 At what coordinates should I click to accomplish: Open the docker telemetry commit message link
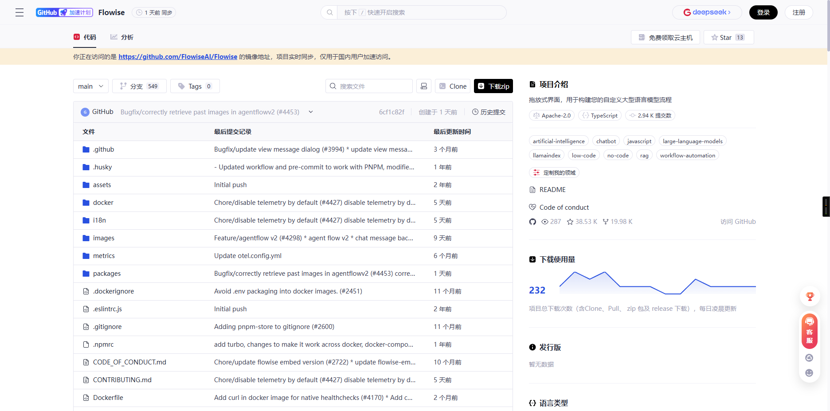tap(315, 203)
